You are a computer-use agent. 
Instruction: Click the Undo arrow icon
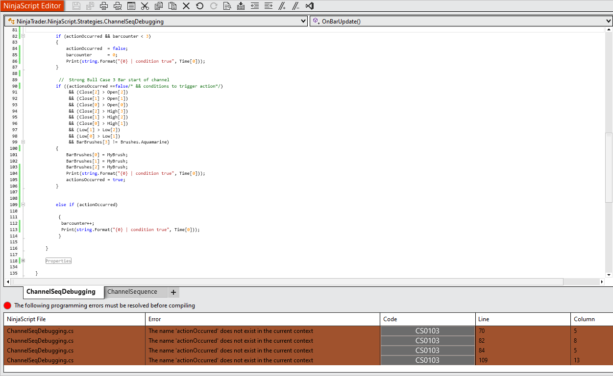[199, 6]
